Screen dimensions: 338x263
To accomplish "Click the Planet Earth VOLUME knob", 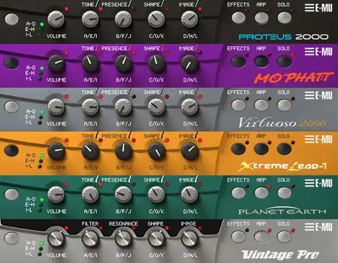I will [56, 194].
